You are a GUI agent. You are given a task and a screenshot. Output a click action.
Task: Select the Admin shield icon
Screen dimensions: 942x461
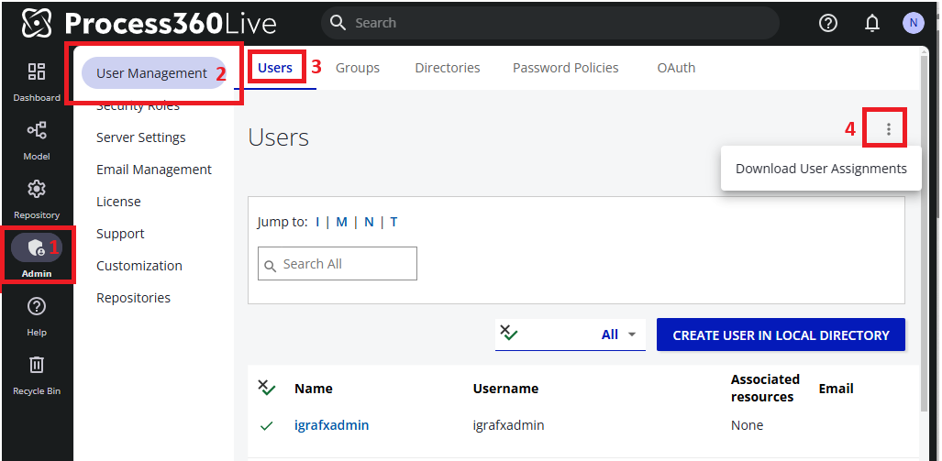coord(37,247)
